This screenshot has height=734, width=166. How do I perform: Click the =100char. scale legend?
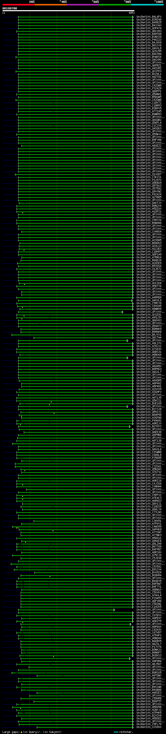[x=123, y=732]
